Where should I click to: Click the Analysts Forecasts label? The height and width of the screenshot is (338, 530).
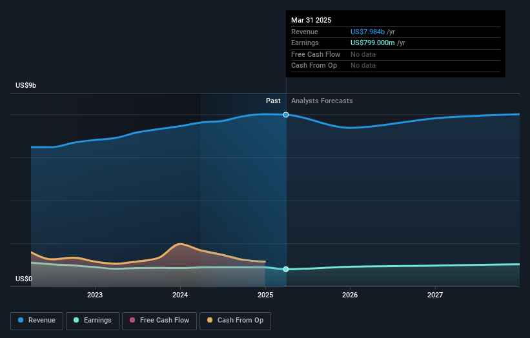[x=321, y=101]
